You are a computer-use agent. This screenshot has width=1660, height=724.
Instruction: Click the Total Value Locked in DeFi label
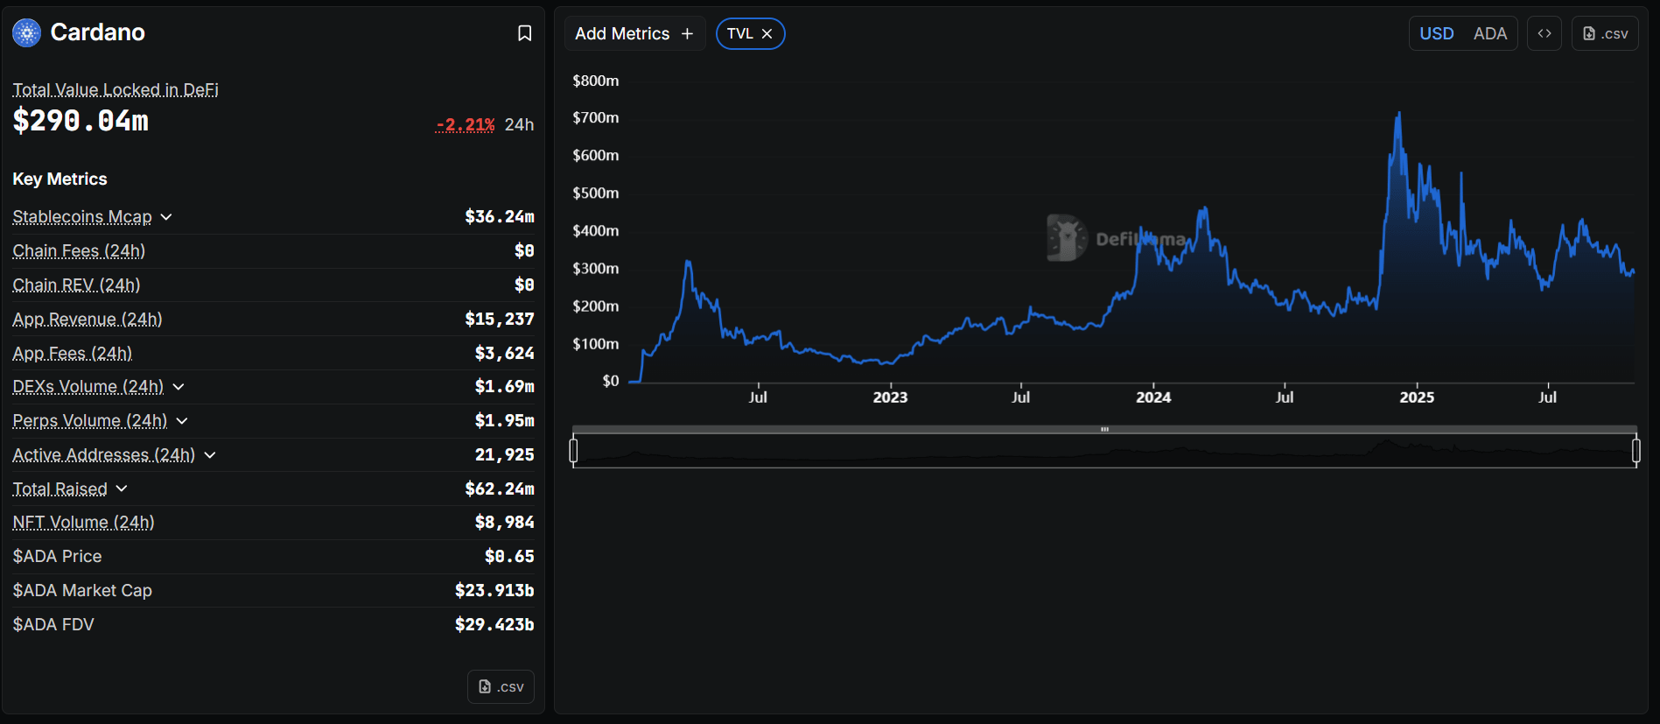116,89
